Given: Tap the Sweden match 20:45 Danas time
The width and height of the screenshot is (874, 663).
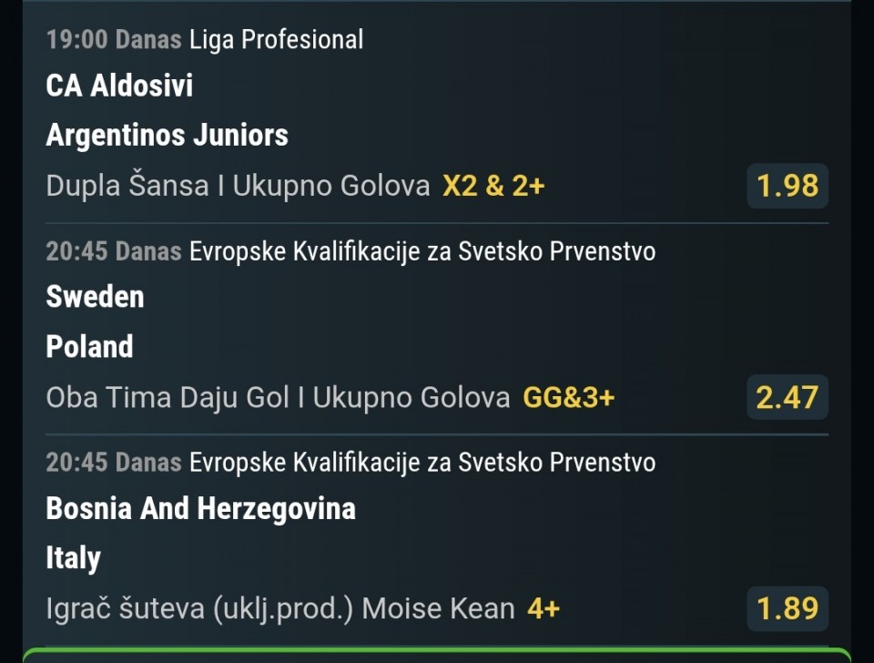Looking at the screenshot, I should click(113, 251).
